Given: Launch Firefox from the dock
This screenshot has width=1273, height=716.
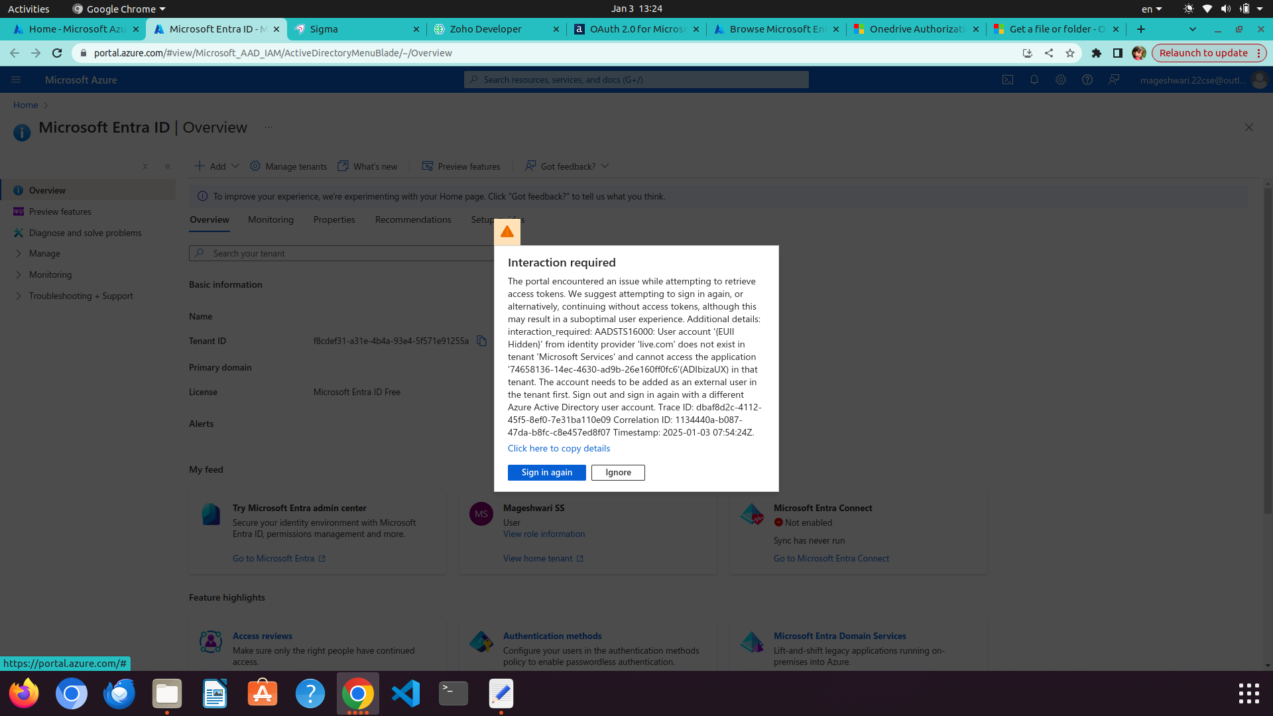Looking at the screenshot, I should coord(24,693).
